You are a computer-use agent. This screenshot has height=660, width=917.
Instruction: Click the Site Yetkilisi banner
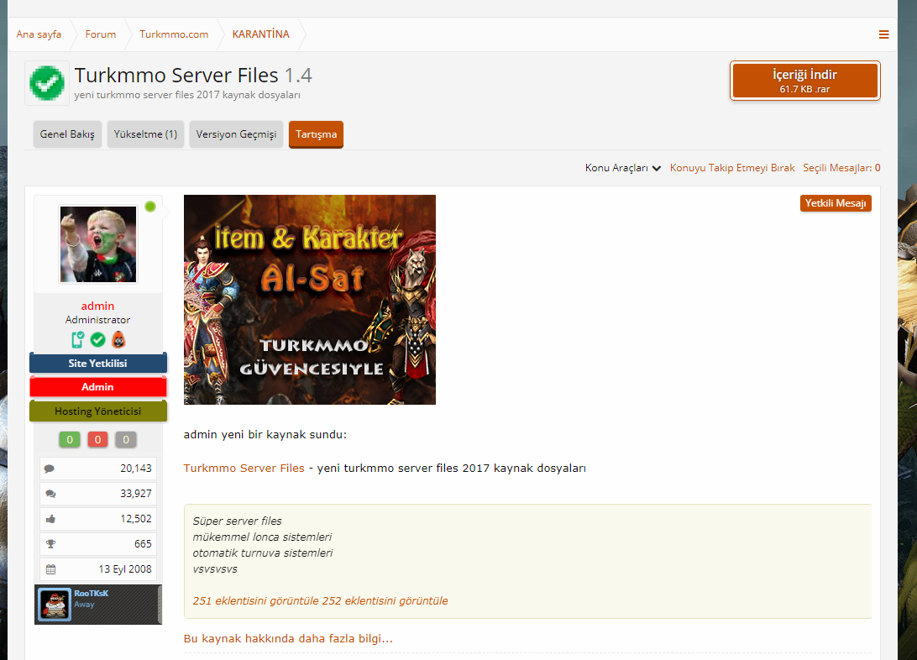click(x=98, y=363)
